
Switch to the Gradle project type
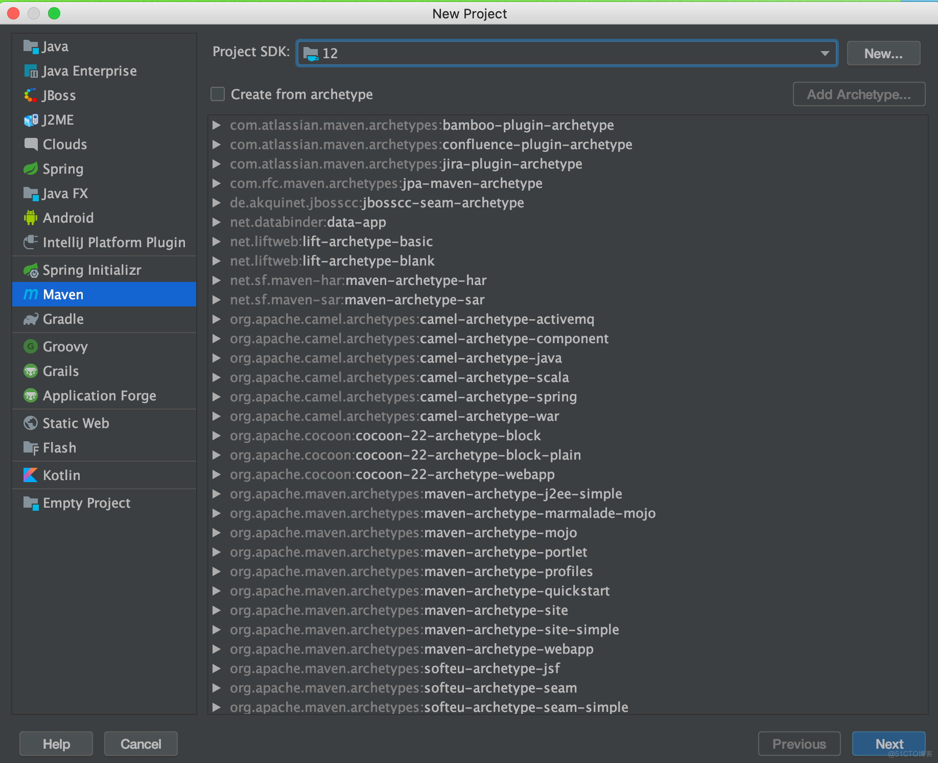tap(104, 319)
